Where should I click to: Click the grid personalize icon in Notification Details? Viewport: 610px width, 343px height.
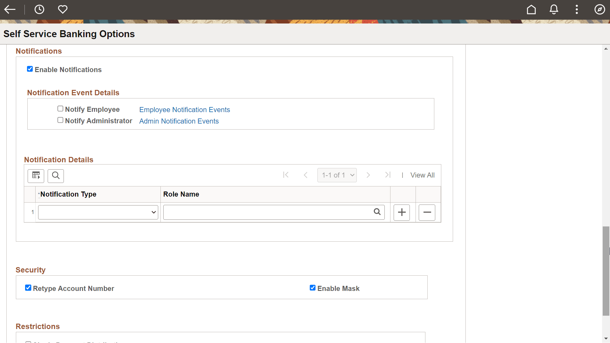point(36,176)
